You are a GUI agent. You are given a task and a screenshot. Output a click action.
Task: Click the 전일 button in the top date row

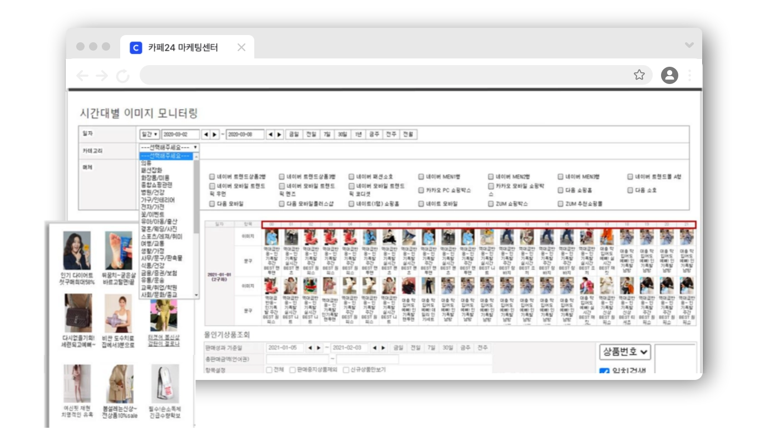tap(311, 135)
